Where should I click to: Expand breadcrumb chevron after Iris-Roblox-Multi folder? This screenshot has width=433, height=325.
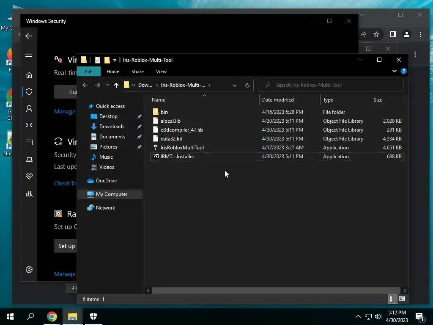(209, 85)
